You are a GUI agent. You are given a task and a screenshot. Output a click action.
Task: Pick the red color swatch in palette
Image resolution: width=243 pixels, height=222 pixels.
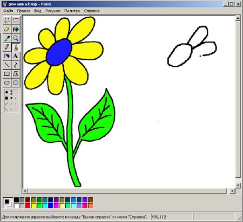tap(28, 206)
